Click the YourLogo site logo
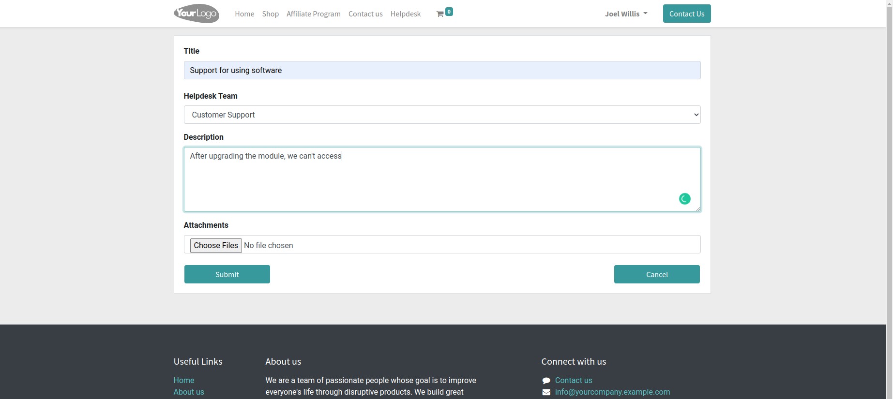893x399 pixels. point(196,14)
